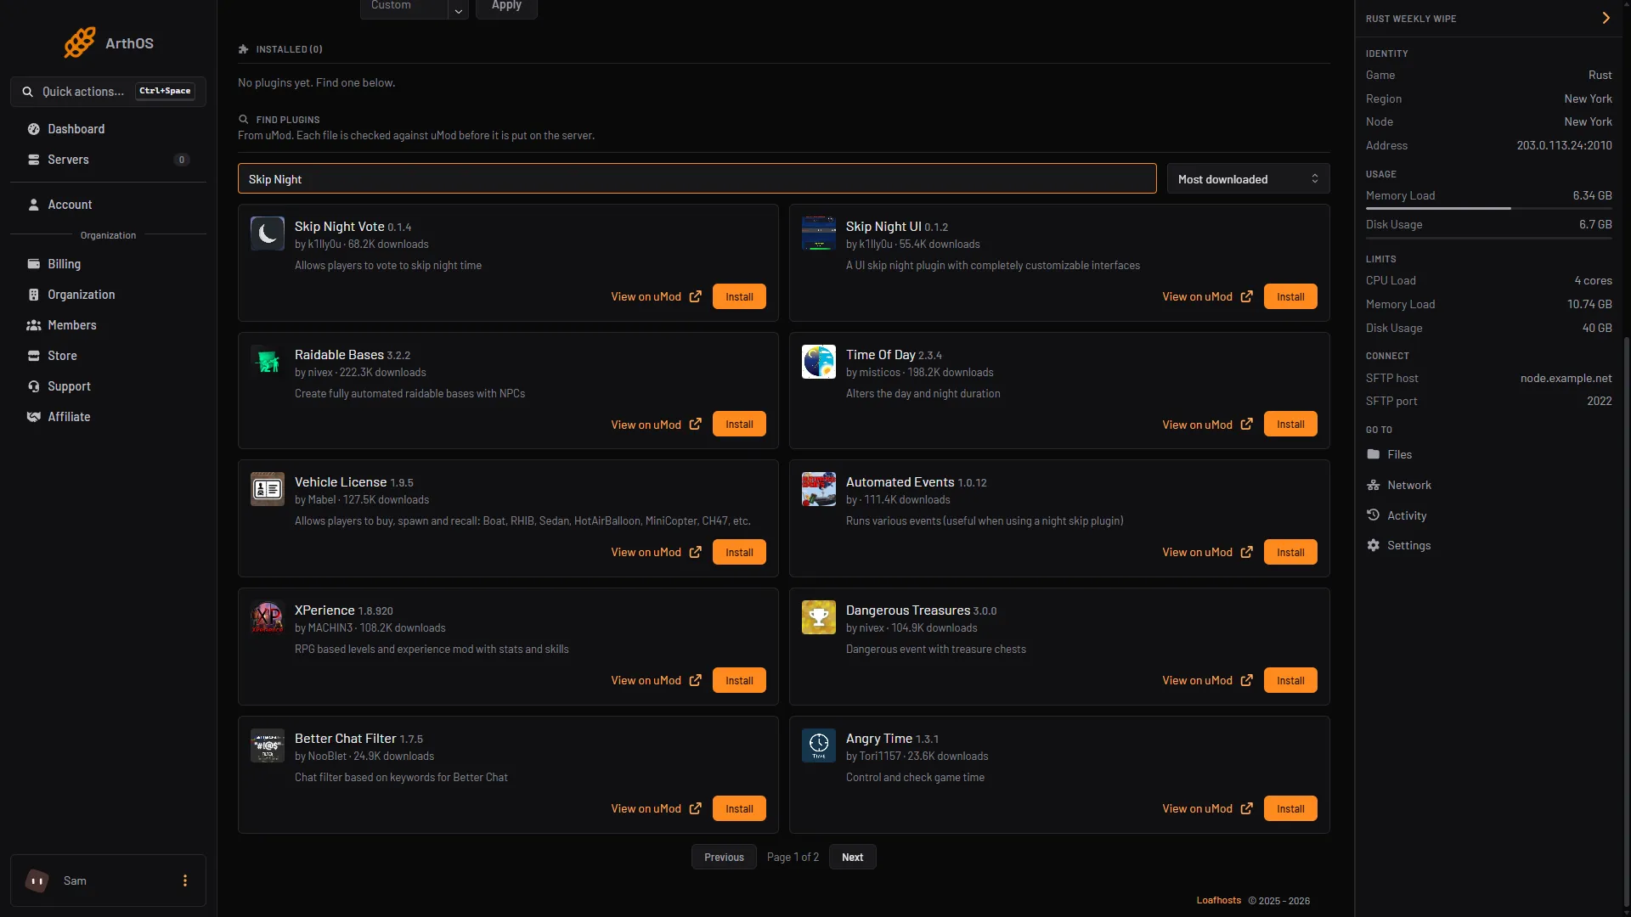Install the Skip Night UI plugin
This screenshot has height=917, width=1631.
pyautogui.click(x=1290, y=296)
